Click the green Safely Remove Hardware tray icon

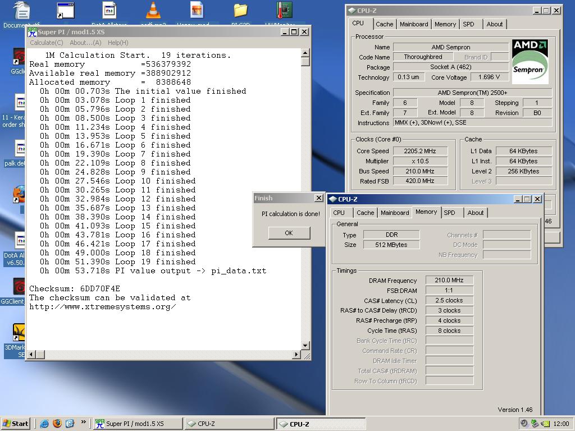535,423
